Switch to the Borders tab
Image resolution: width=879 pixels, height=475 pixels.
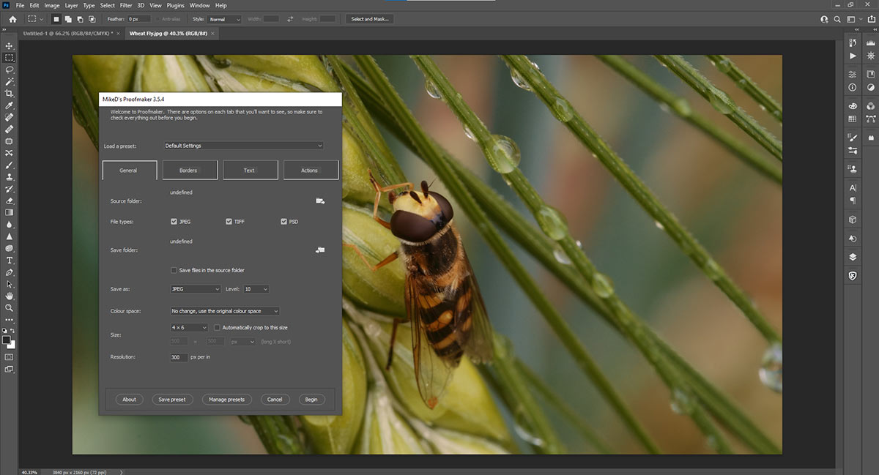pyautogui.click(x=190, y=170)
